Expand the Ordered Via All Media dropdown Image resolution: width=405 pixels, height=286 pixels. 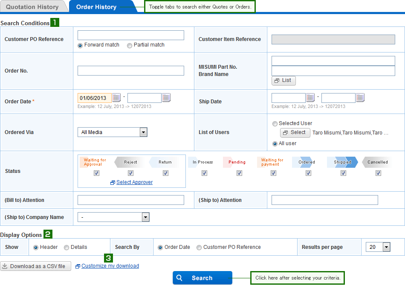(x=144, y=132)
